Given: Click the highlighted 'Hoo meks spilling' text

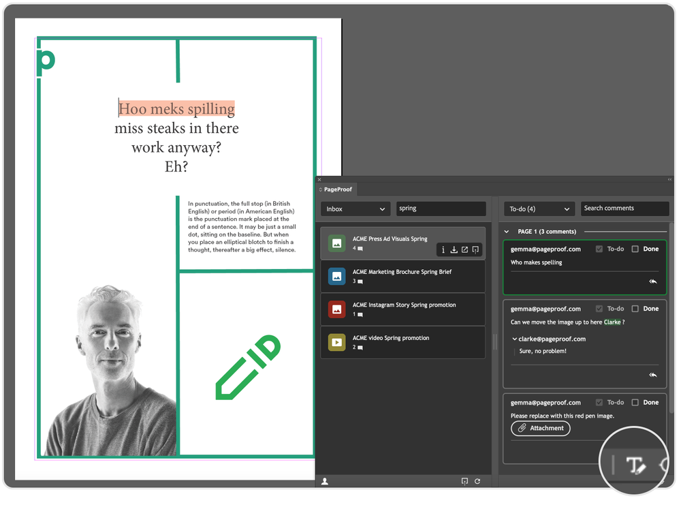Looking at the screenshot, I should pyautogui.click(x=177, y=108).
